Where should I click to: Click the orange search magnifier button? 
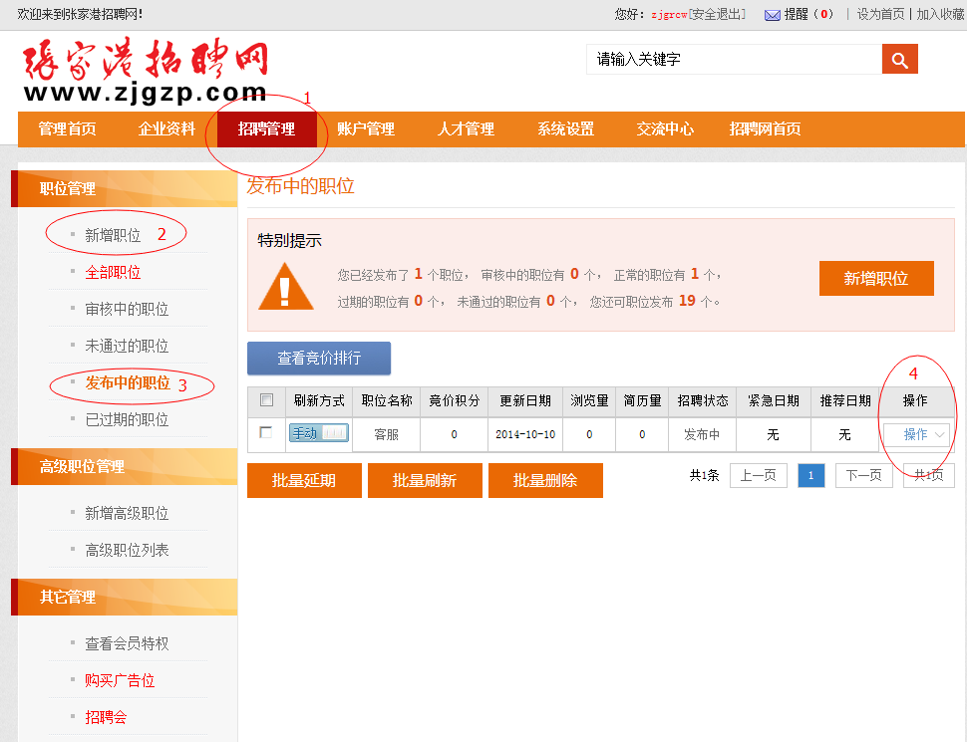(x=900, y=59)
